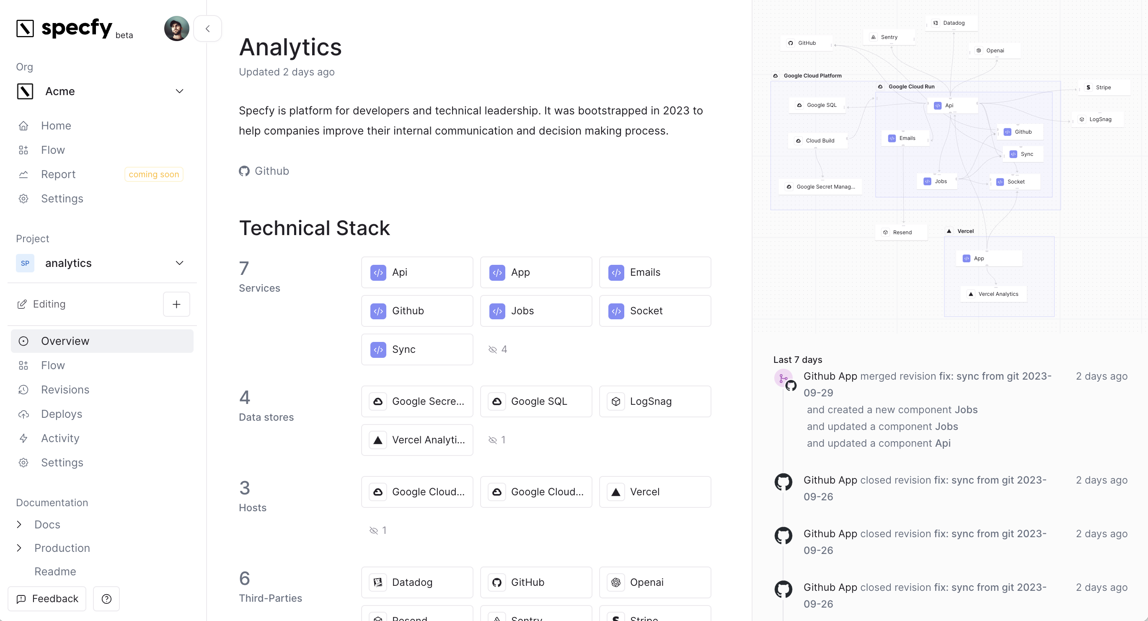Select the Datadog node in the graph
1148x621 pixels.
coord(952,23)
